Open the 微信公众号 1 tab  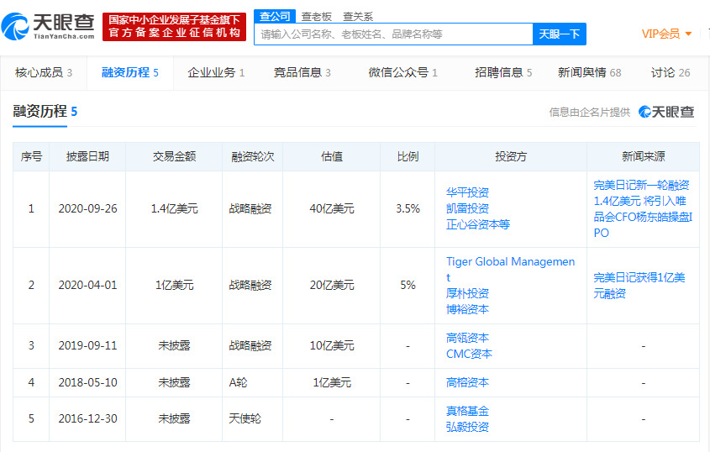(402, 72)
